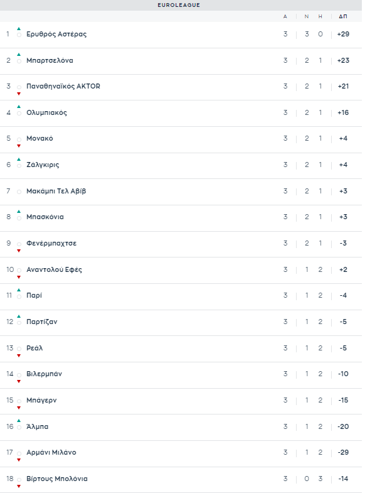The image size is (365, 493).
Task: Click the green up arrow beside Ερυθρός Αστέρας
Action: pyautogui.click(x=19, y=29)
